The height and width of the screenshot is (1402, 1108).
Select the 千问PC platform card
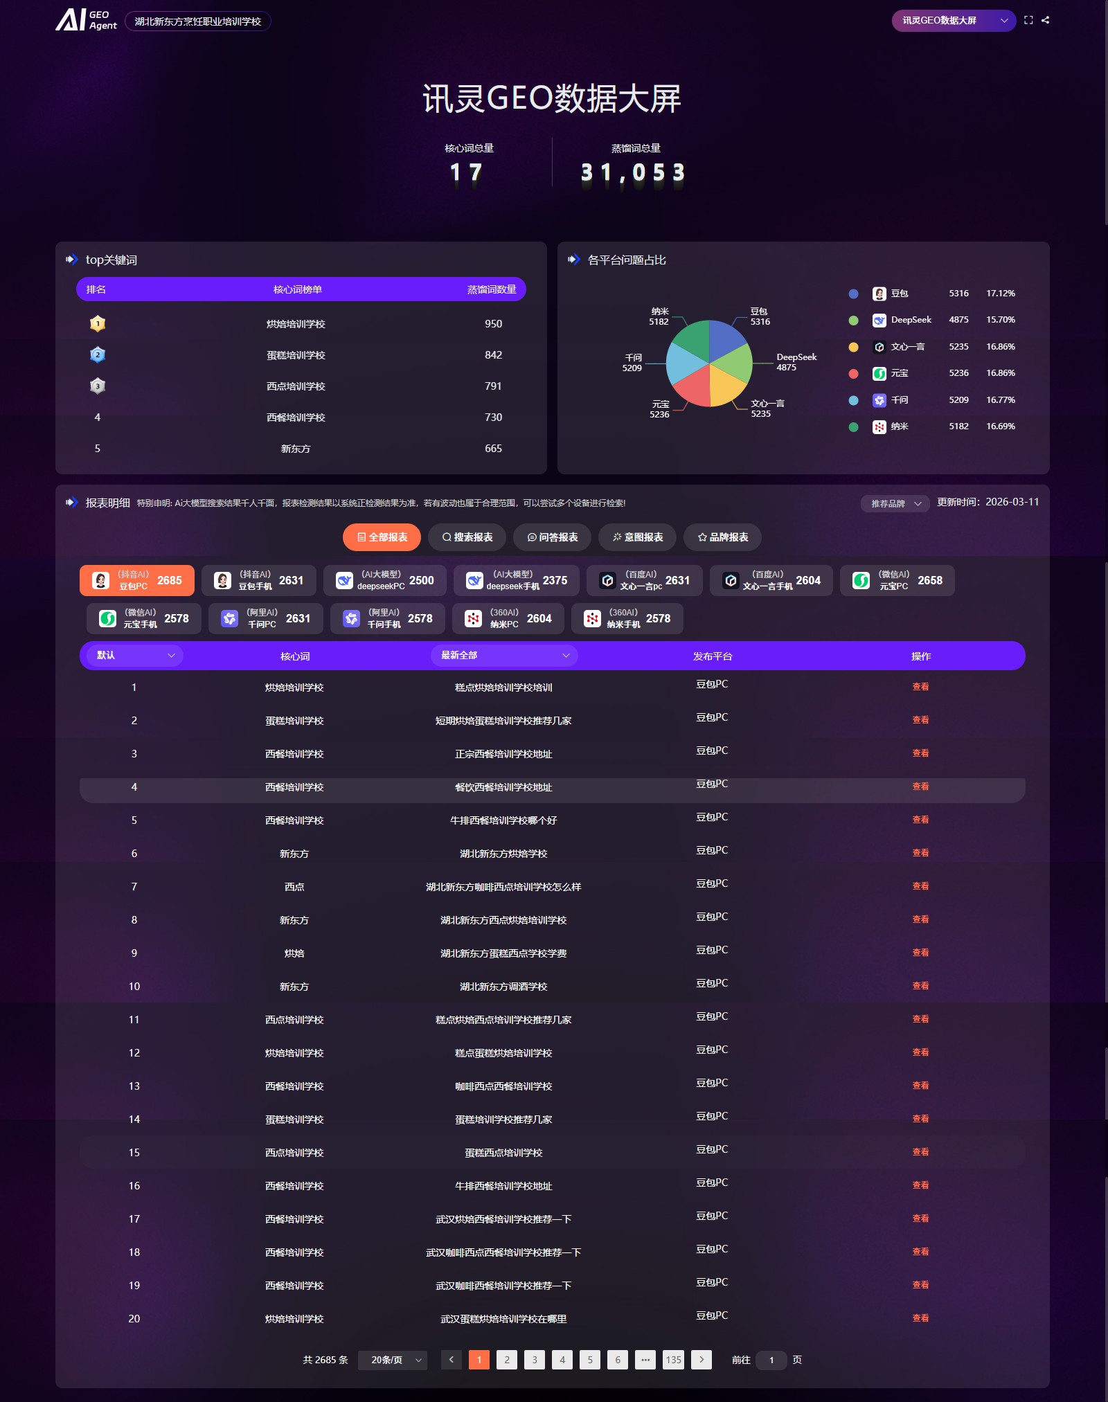click(266, 618)
